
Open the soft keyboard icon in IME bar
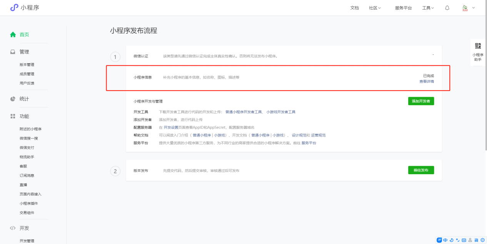click(x=464, y=240)
